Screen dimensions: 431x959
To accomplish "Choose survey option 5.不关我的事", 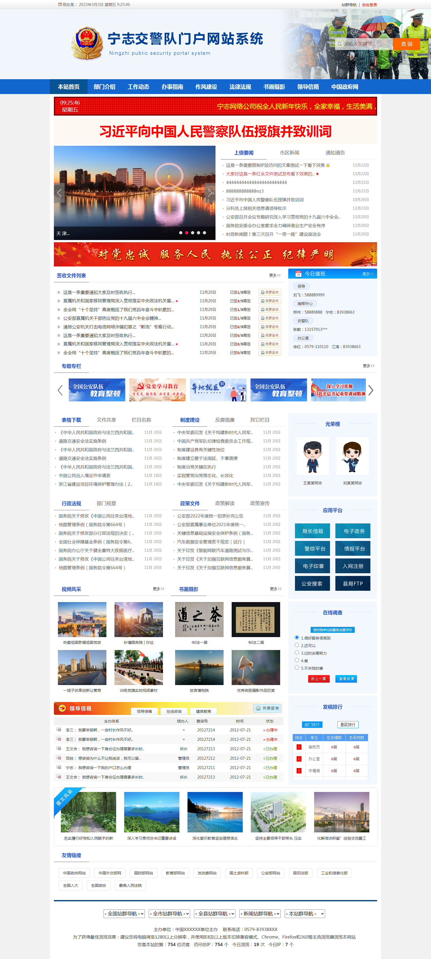I will click(x=297, y=668).
